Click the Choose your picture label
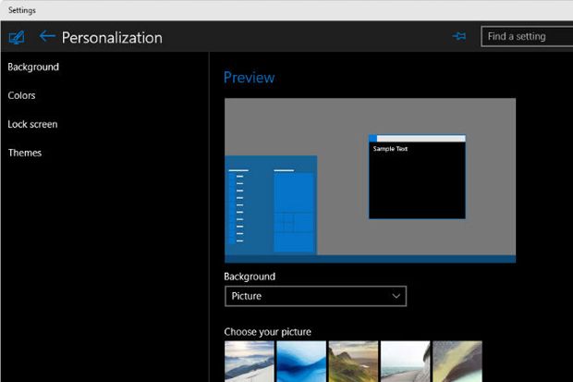573x382 pixels. [x=267, y=332]
